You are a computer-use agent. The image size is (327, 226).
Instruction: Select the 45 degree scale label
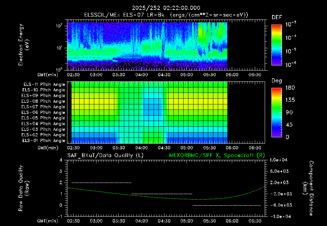pyautogui.click(x=289, y=125)
